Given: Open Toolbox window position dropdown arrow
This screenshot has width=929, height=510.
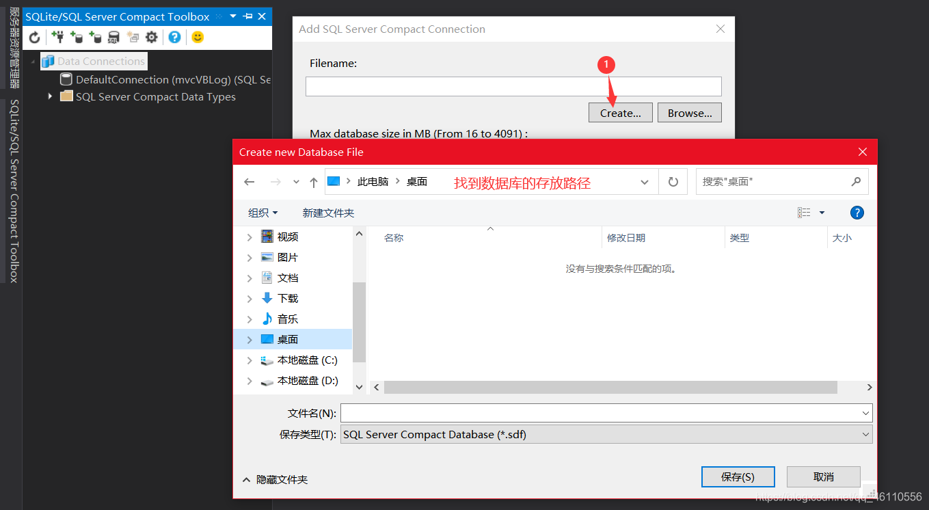Looking at the screenshot, I should [x=233, y=16].
